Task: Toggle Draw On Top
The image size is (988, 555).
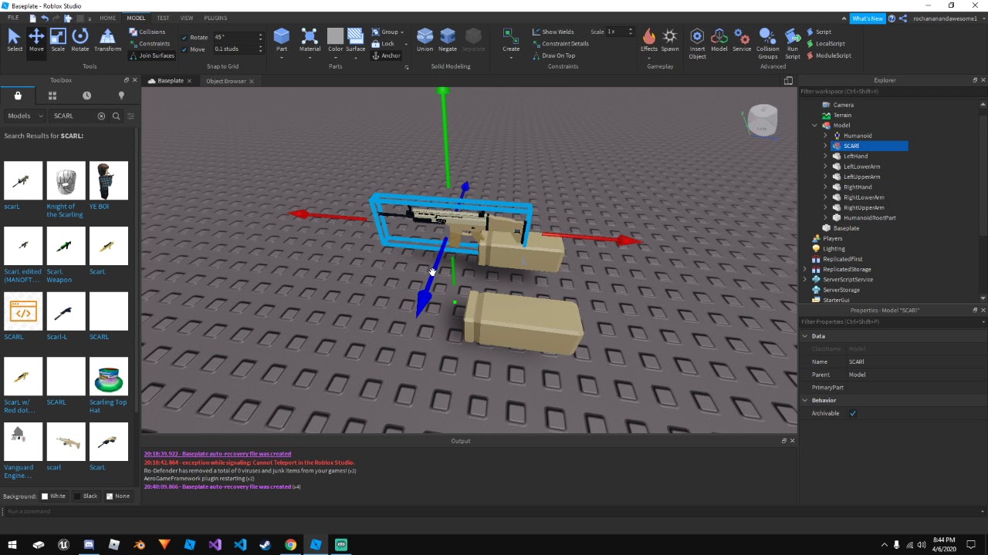Action: point(553,55)
